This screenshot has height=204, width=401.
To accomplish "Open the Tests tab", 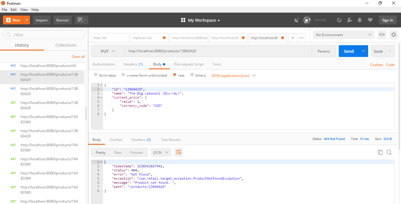I will (x=217, y=64).
